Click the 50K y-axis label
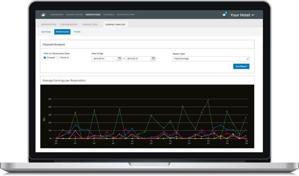Screen dimensions: 299x176 pos(50,99)
